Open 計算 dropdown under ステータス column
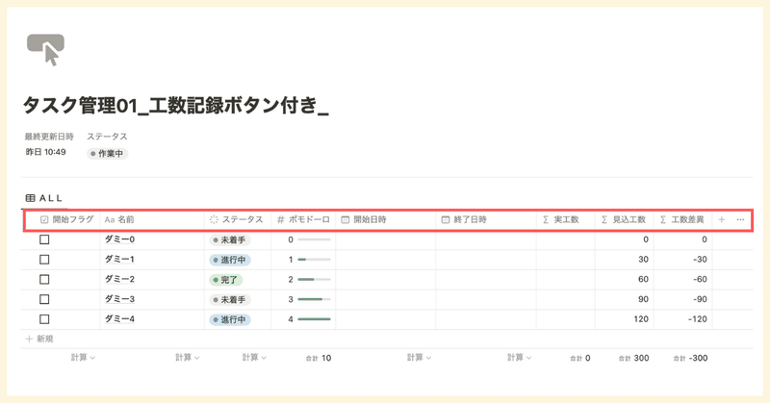 pyautogui.click(x=254, y=358)
